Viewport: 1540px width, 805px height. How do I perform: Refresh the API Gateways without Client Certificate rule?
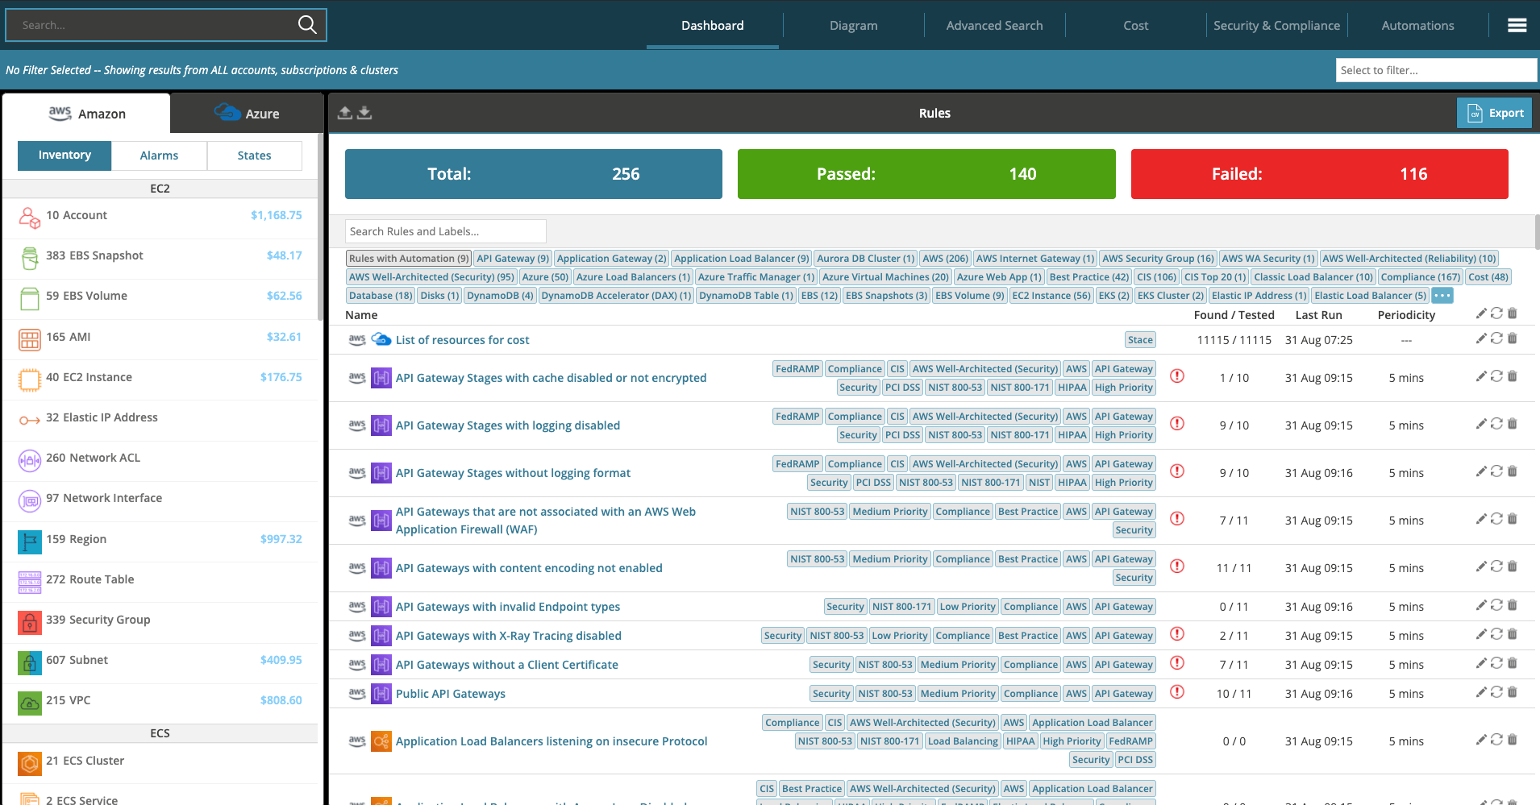point(1496,663)
